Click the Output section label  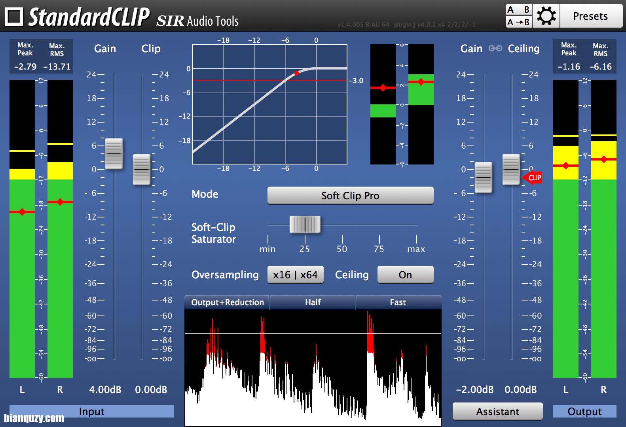(x=584, y=412)
